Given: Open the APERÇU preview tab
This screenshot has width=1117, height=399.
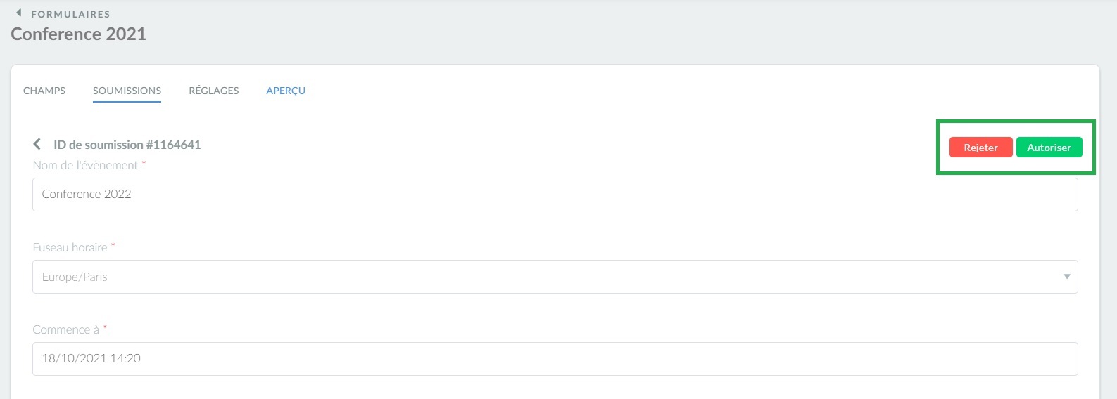Looking at the screenshot, I should click(286, 91).
